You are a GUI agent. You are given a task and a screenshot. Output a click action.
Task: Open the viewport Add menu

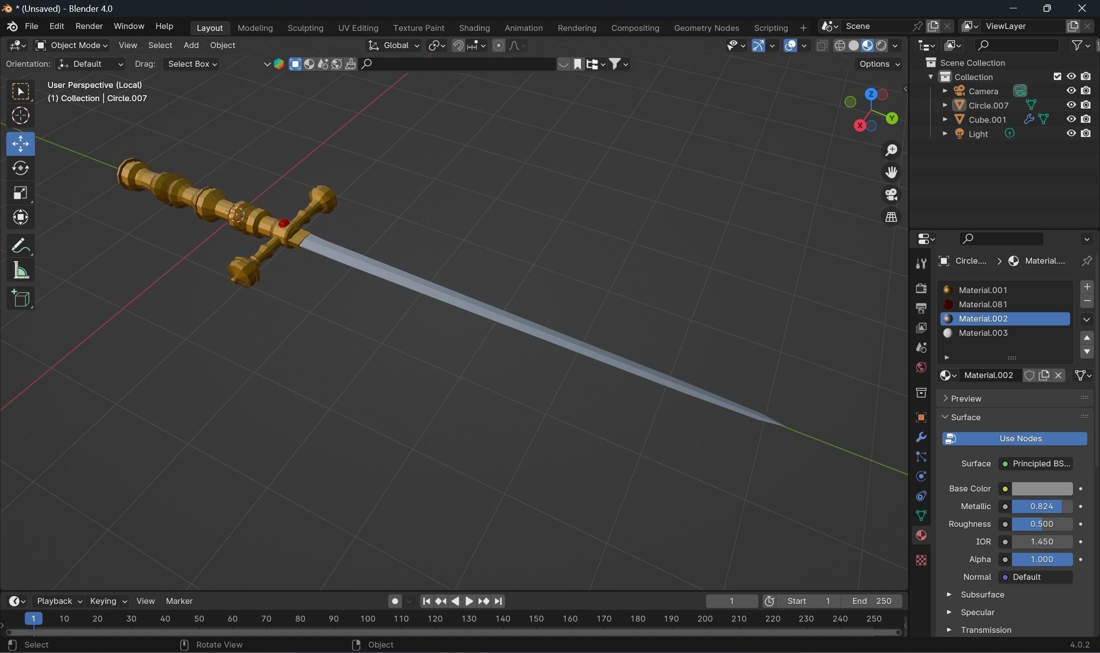click(191, 46)
